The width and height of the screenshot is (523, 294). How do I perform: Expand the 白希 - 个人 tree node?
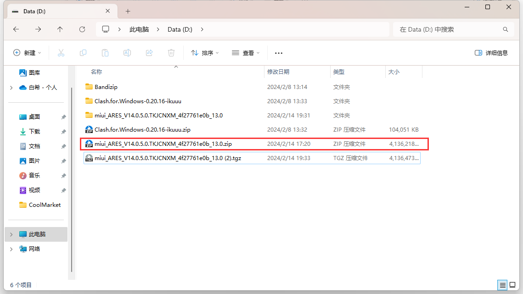11,88
